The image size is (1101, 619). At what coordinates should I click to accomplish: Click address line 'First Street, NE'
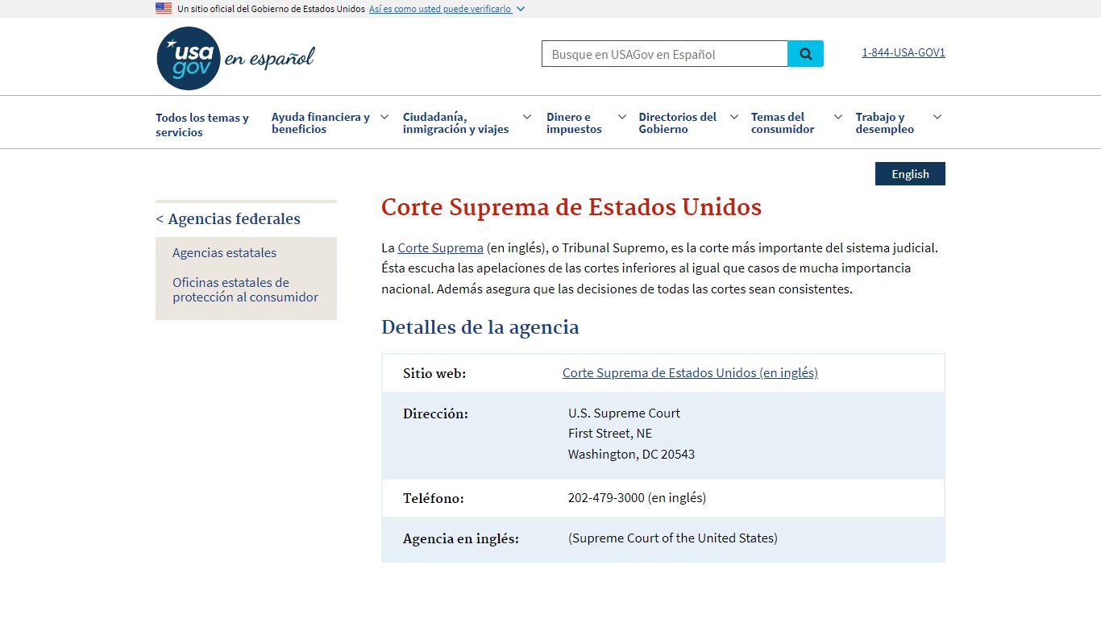pyautogui.click(x=610, y=433)
